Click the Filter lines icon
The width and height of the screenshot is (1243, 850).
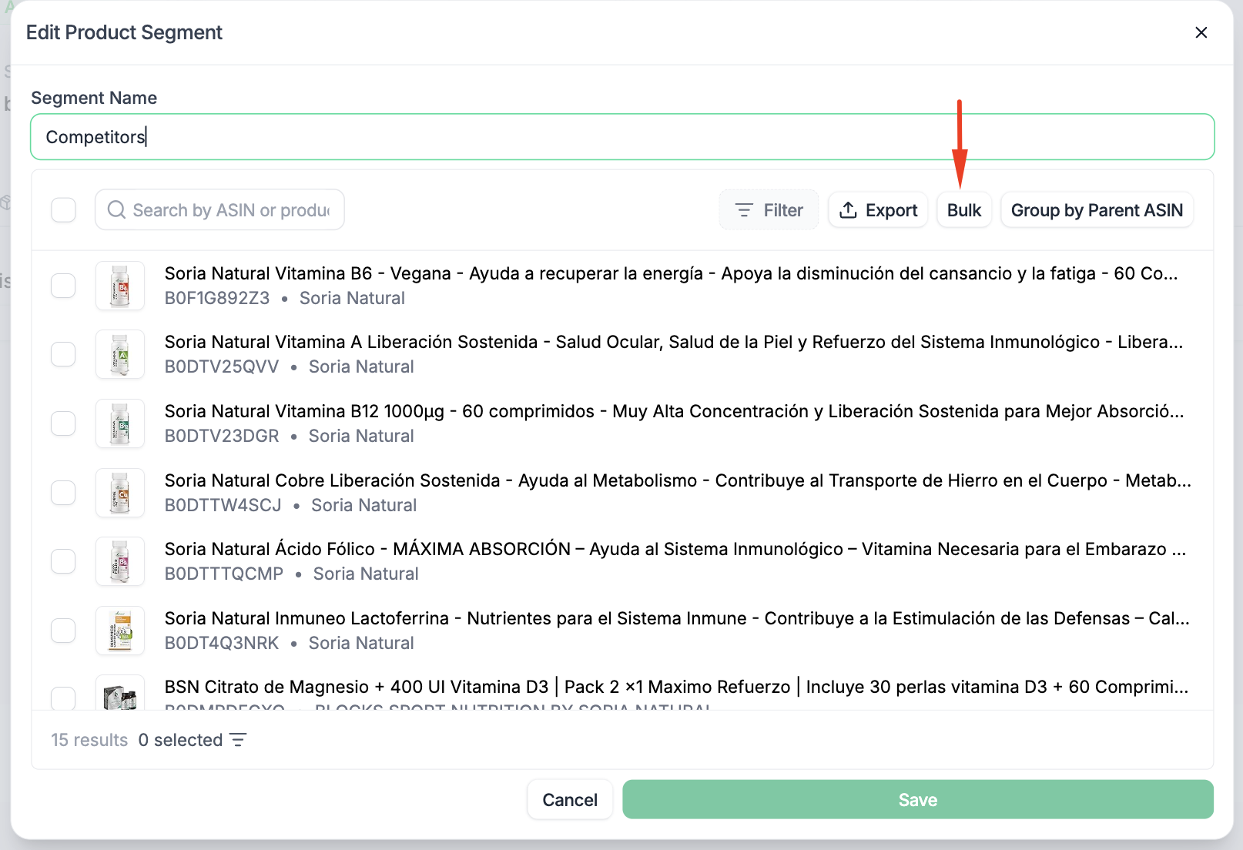click(744, 210)
